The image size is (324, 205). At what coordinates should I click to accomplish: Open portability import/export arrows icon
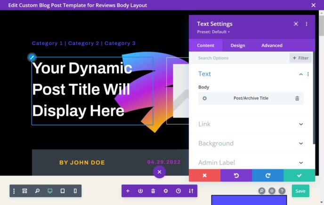click(191, 191)
